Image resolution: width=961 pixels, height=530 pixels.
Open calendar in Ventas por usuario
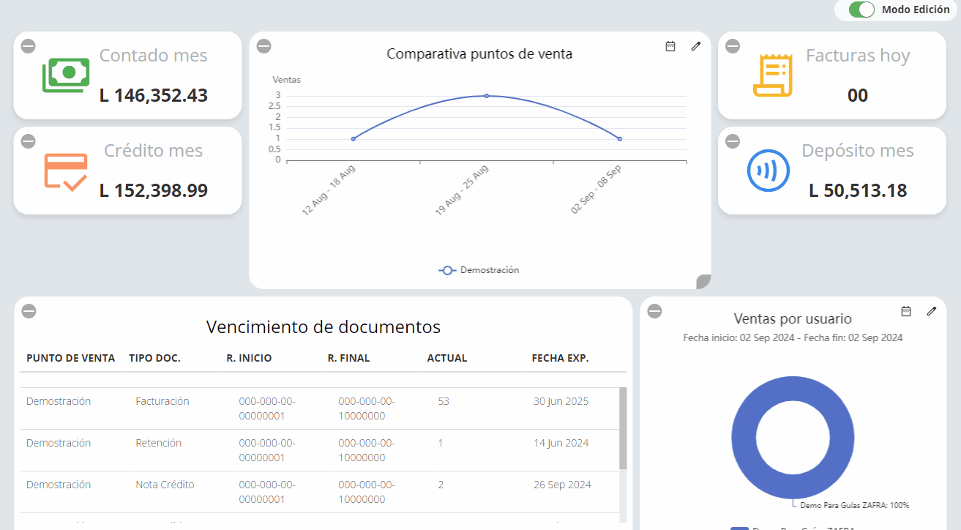pyautogui.click(x=906, y=311)
